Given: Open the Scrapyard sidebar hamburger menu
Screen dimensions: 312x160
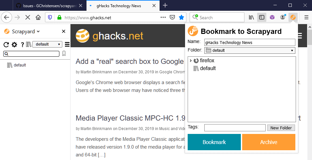Looking at the screenshot, I should 67,44.
